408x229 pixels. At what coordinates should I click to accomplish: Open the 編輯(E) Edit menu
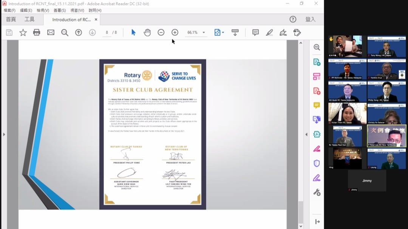pyautogui.click(x=26, y=11)
